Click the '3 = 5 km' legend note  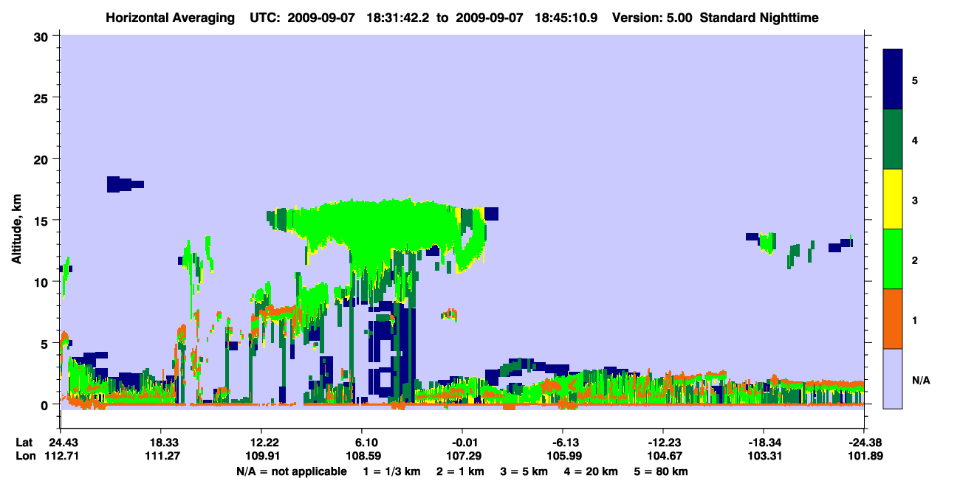pyautogui.click(x=525, y=471)
